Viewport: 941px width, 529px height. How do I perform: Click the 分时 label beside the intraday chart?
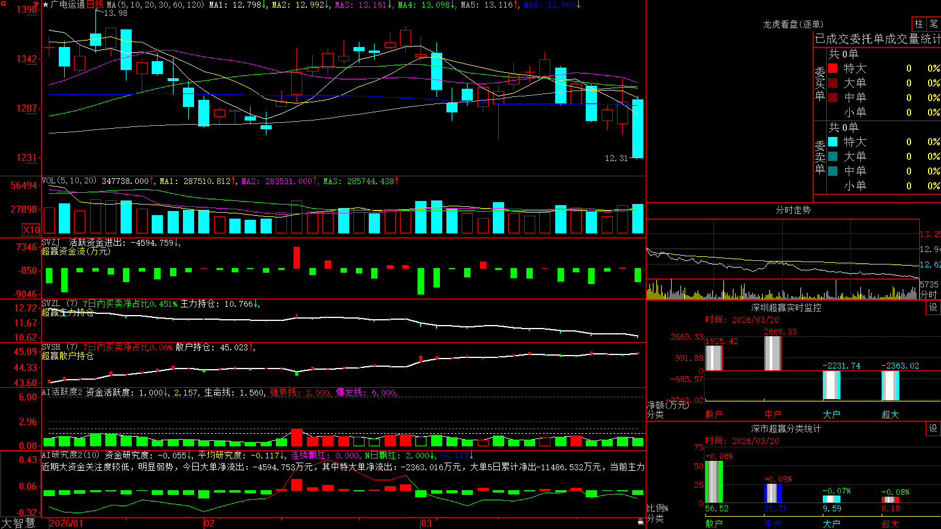(x=929, y=294)
